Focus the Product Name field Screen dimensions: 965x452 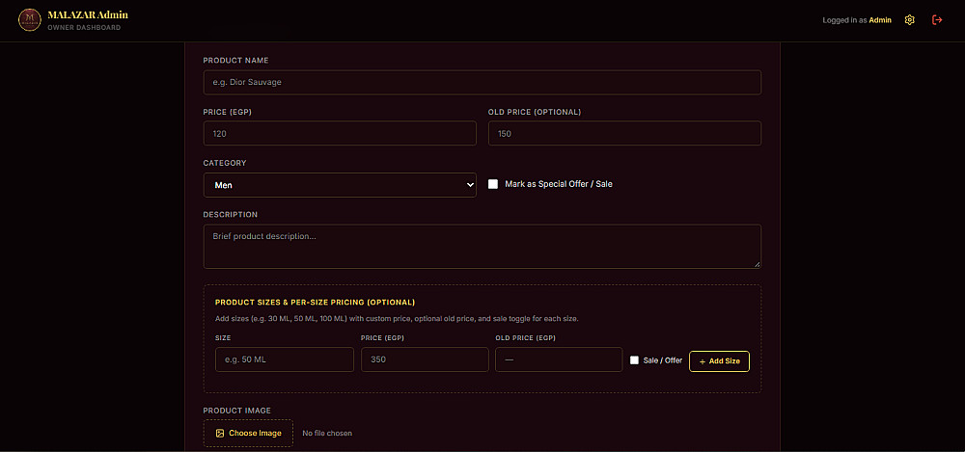click(x=482, y=83)
